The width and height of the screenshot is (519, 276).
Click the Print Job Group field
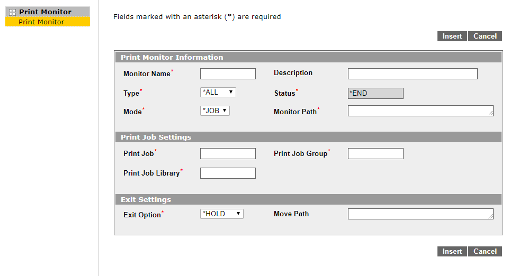point(375,153)
